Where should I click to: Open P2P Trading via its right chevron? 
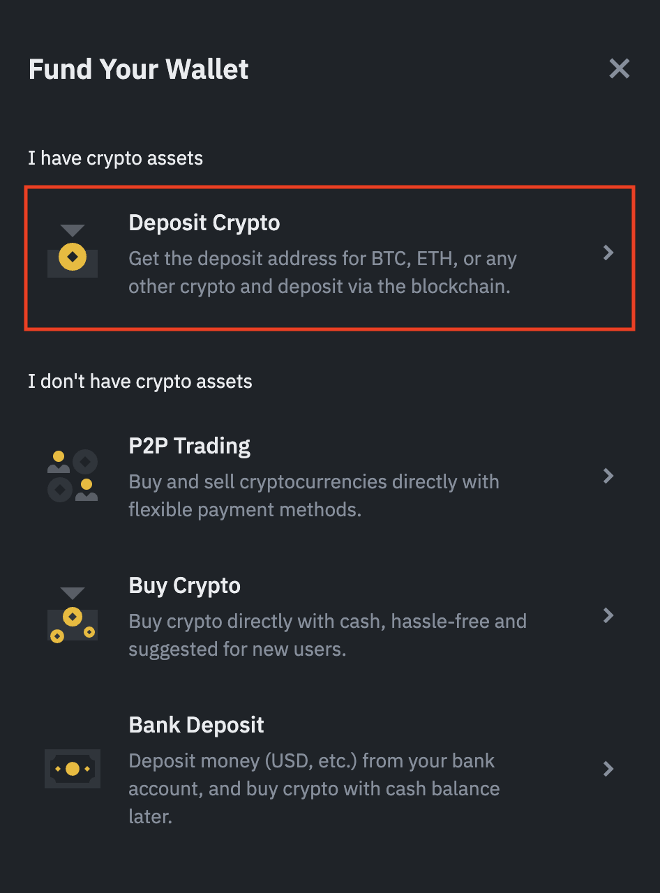tap(608, 476)
